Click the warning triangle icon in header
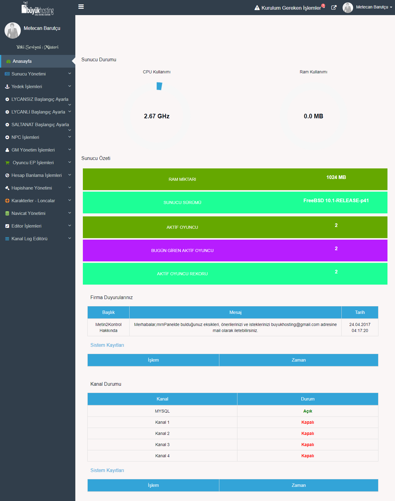The width and height of the screenshot is (395, 501). [257, 8]
